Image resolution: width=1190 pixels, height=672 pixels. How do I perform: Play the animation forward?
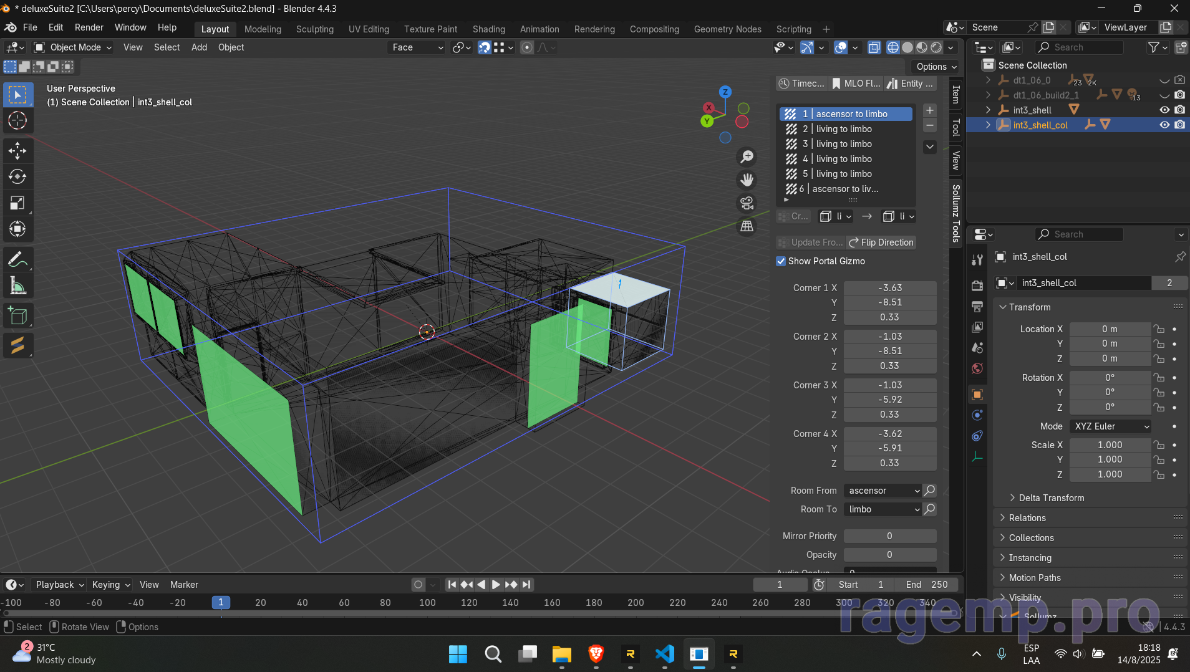[x=496, y=585]
